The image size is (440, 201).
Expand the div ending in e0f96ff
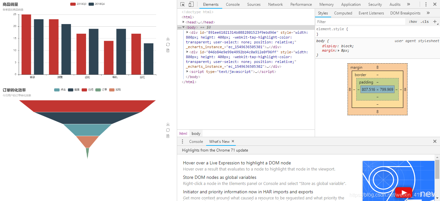click(x=187, y=52)
